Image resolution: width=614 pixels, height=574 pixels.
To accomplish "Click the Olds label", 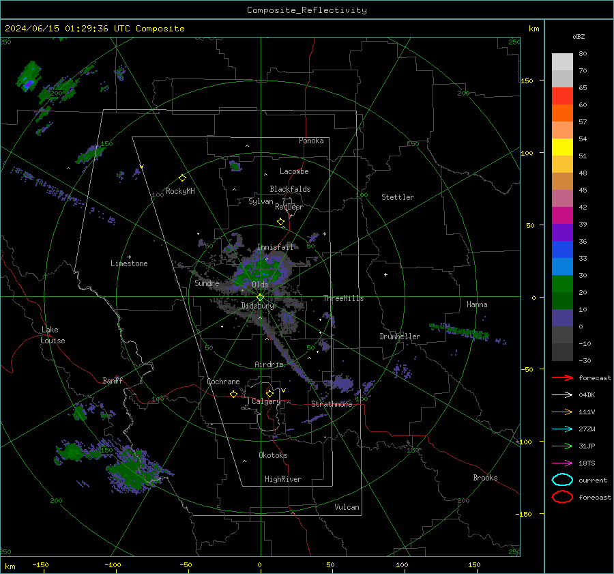I will coord(260,285).
